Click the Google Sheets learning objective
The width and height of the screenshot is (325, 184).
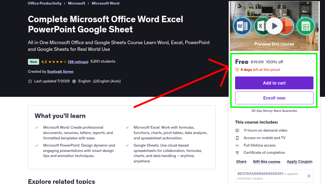pyautogui.click(x=168, y=153)
